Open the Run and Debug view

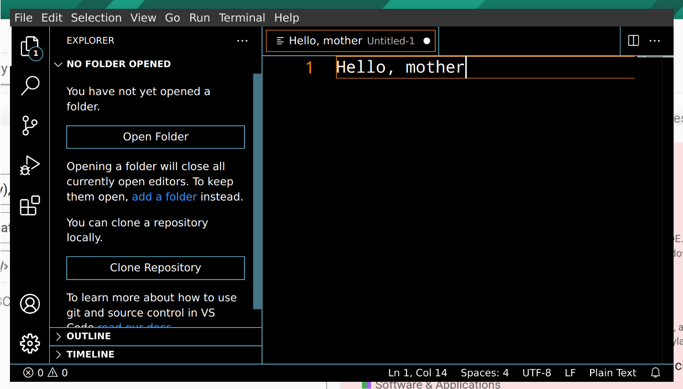[30, 165]
